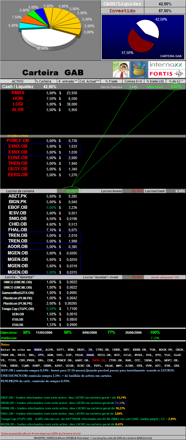This screenshot has height=440, width=186.
Task: Select the IESV.OB ticker cell
Action: coord(18,213)
